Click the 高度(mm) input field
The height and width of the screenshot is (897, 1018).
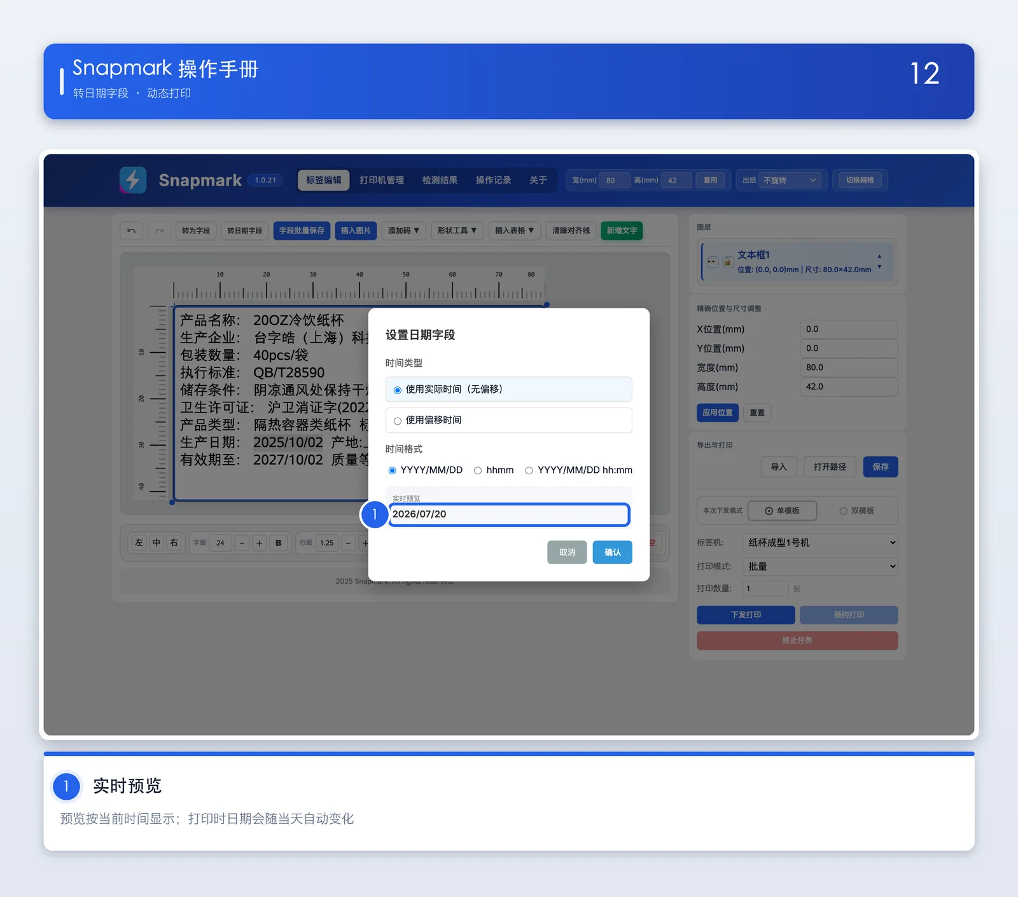(849, 387)
